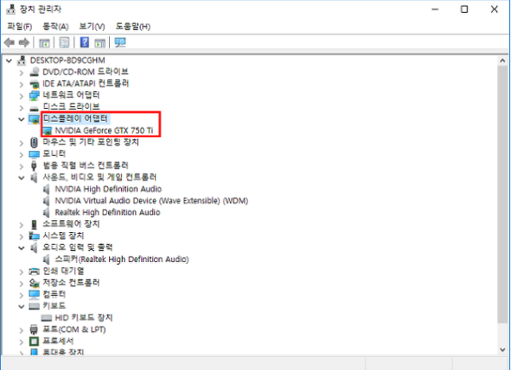Expand the 네트워크 어댑터 node
Viewport: 511px width, 370px height.
[21, 95]
